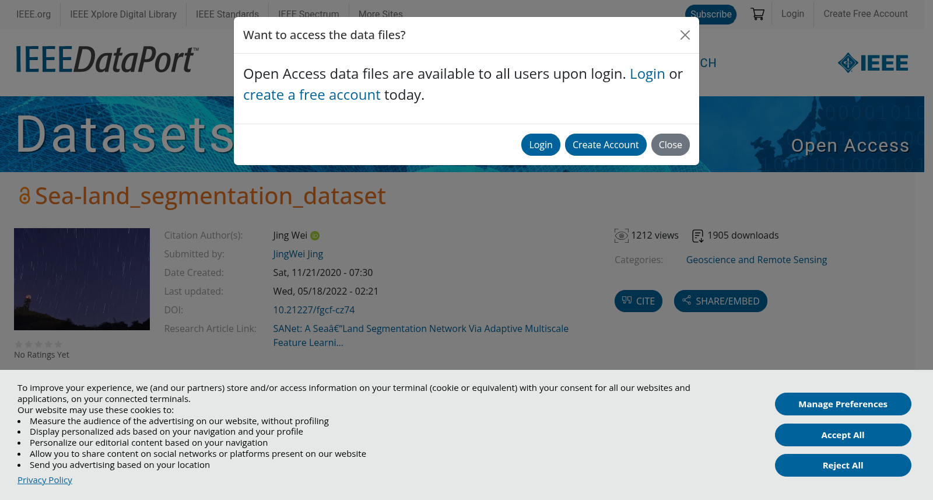This screenshot has height=500, width=933.
Task: Open the shopping cart icon
Action: pyautogui.click(x=757, y=14)
